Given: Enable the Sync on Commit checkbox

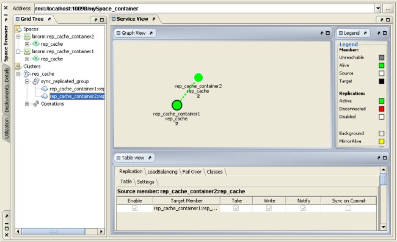Looking at the screenshot, I should point(348,208).
